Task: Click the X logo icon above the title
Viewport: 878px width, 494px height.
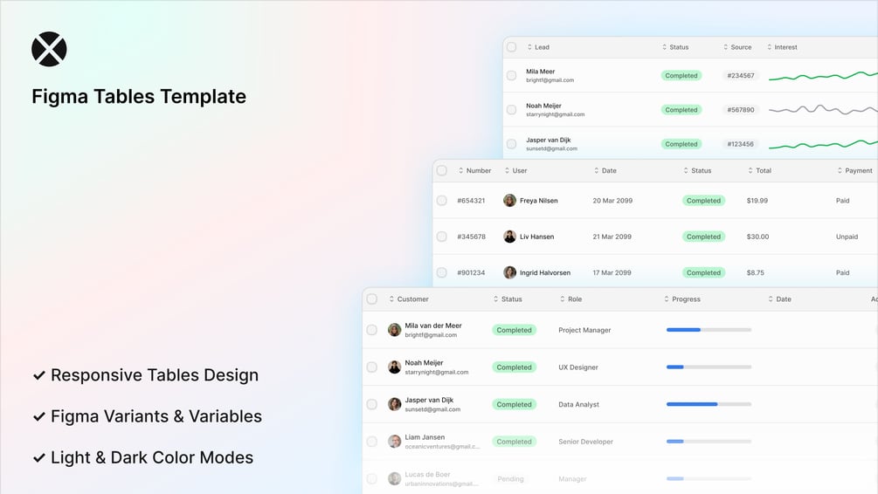Action: tap(49, 49)
